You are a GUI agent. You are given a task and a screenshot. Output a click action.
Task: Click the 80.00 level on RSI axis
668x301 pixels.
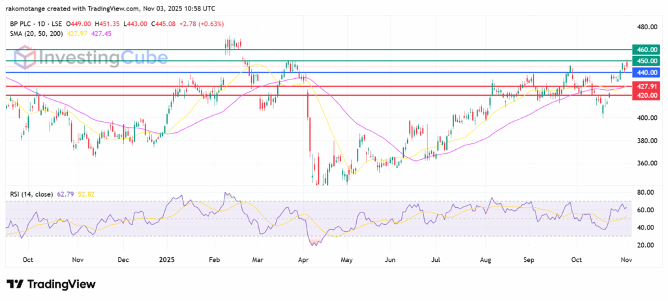click(x=646, y=193)
